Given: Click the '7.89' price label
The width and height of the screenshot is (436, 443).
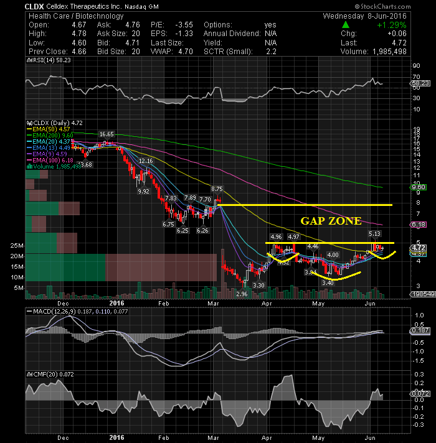Looking at the screenshot, I should 190,197.
